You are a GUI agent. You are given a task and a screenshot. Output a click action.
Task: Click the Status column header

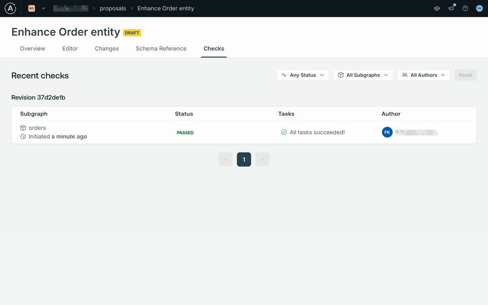tap(184, 114)
